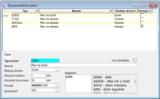Open the Typ column filter dropdown
Screen dimensions: 160x99
(x=37, y=11)
